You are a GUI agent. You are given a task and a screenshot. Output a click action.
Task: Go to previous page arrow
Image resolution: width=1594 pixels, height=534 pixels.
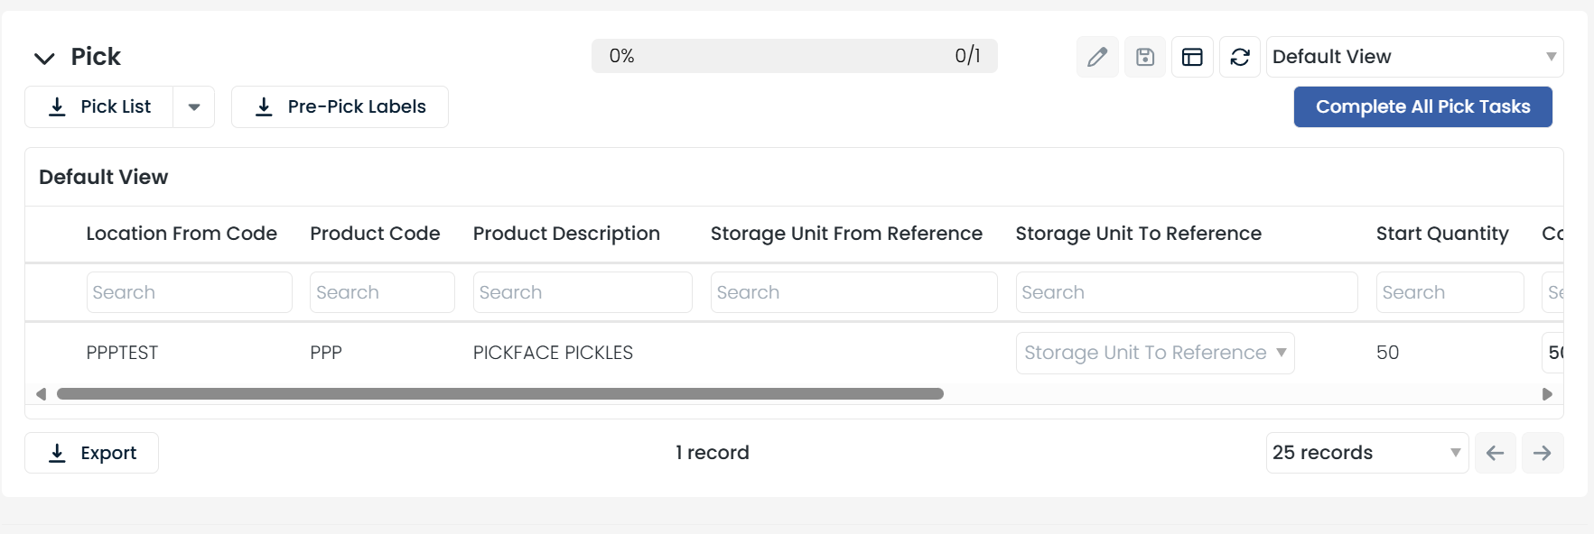1496,453
